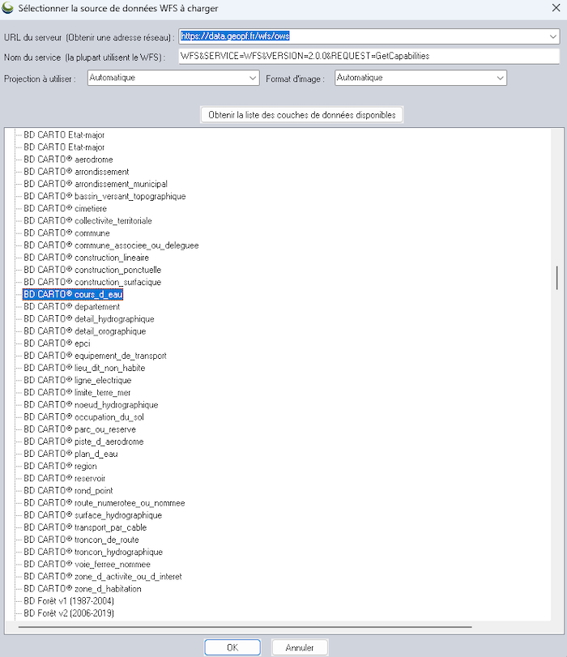Select BD CARTO cours_d_eau layer
567x657 pixels.
73,295
